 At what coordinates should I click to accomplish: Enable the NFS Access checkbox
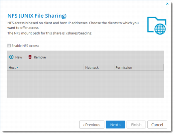click(9, 45)
